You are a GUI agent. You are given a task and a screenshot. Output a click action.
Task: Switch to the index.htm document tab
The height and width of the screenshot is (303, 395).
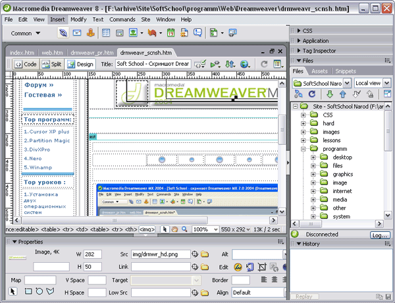(22, 53)
